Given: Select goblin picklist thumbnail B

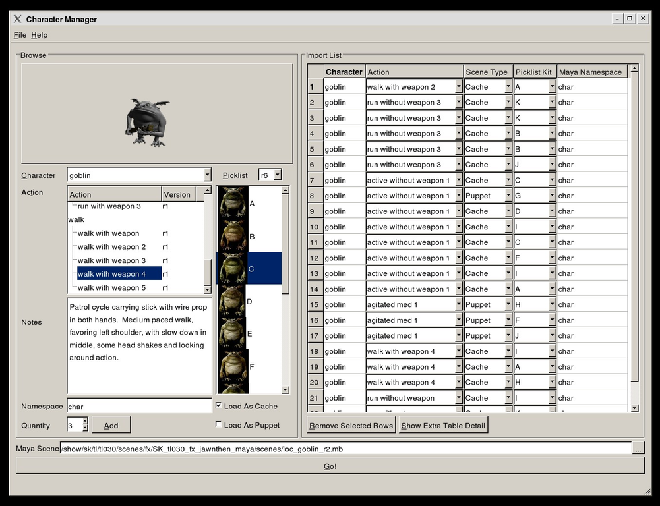Looking at the screenshot, I should click(x=233, y=235).
